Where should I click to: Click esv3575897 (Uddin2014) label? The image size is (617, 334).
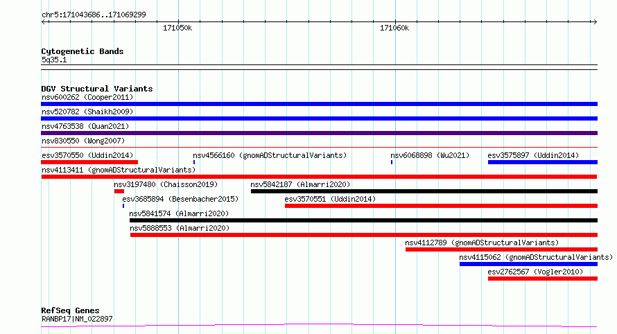[x=533, y=155]
